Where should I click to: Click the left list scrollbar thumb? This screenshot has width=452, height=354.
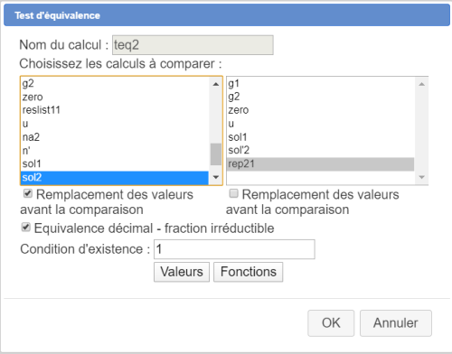click(216, 154)
